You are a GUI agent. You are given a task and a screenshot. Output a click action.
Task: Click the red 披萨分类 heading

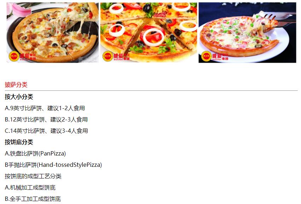point(16,85)
